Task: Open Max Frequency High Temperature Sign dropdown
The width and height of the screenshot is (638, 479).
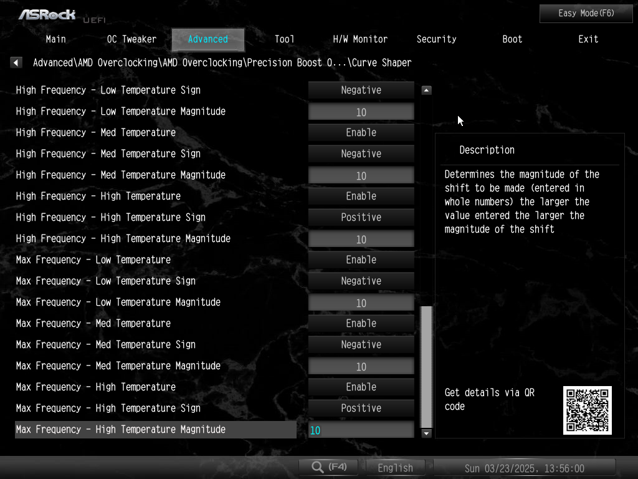Action: click(x=361, y=408)
